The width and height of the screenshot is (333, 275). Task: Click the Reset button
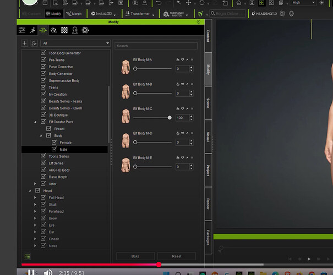[x=177, y=256]
